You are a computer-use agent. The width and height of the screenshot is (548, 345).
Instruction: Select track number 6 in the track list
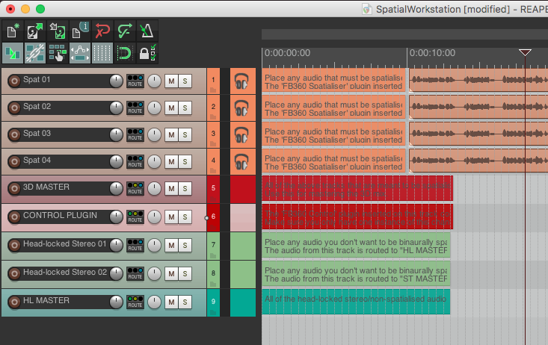pyautogui.click(x=213, y=217)
